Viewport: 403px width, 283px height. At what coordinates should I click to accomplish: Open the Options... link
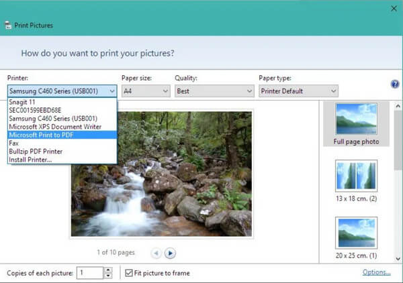pos(376,272)
